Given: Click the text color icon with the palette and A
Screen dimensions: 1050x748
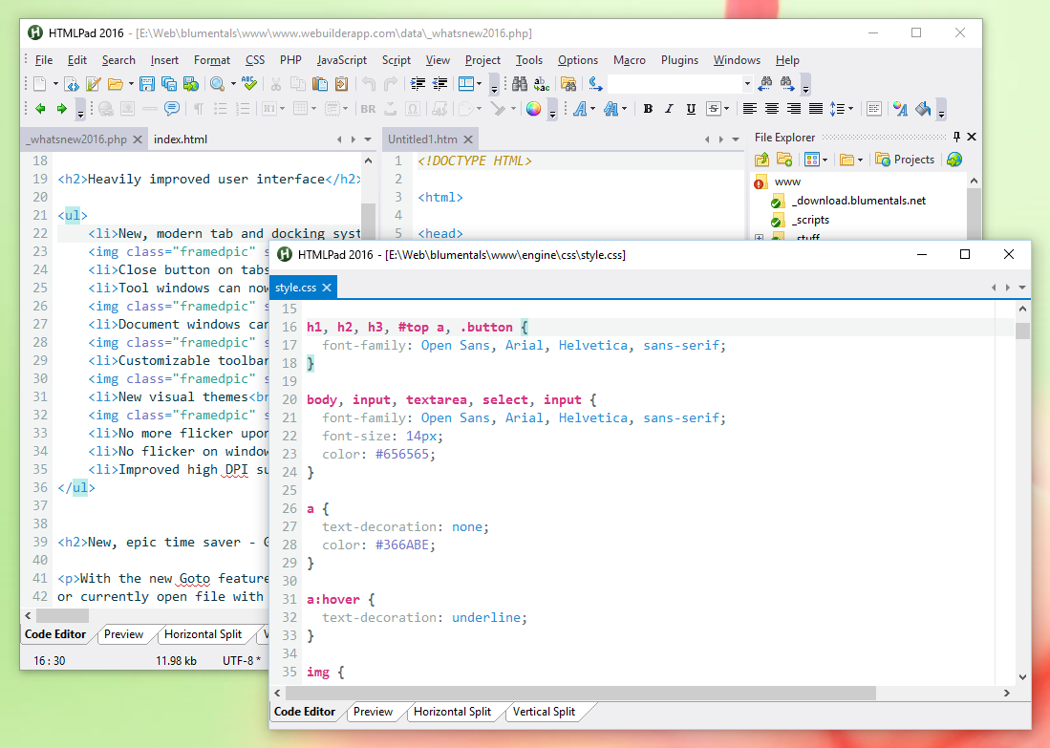Looking at the screenshot, I should coord(900,109).
